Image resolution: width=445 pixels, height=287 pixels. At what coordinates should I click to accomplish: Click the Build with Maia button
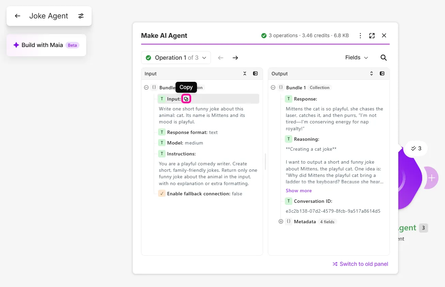click(46, 45)
